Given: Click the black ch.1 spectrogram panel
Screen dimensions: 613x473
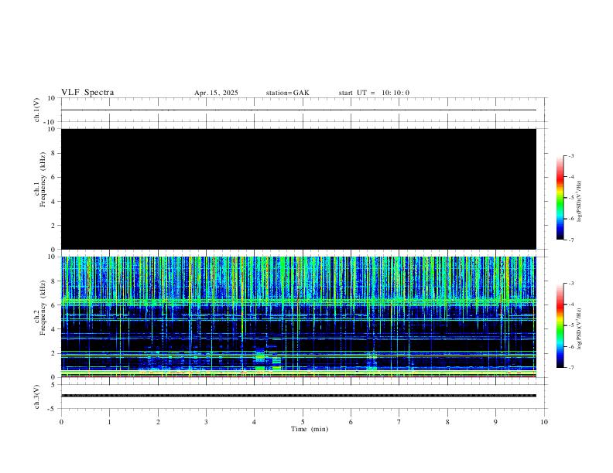Looking at the screenshot, I should pos(298,189).
